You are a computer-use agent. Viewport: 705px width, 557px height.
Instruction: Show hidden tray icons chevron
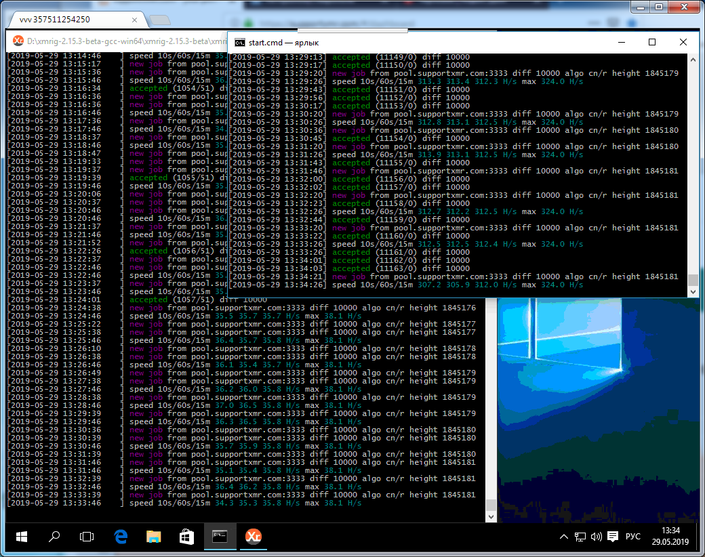click(563, 536)
